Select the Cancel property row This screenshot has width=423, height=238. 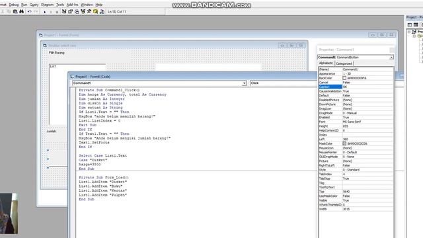[x=356, y=82]
